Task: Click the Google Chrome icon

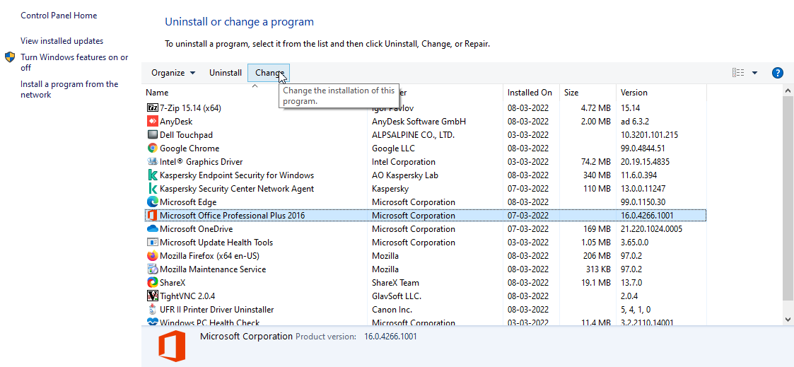Action: (153, 148)
